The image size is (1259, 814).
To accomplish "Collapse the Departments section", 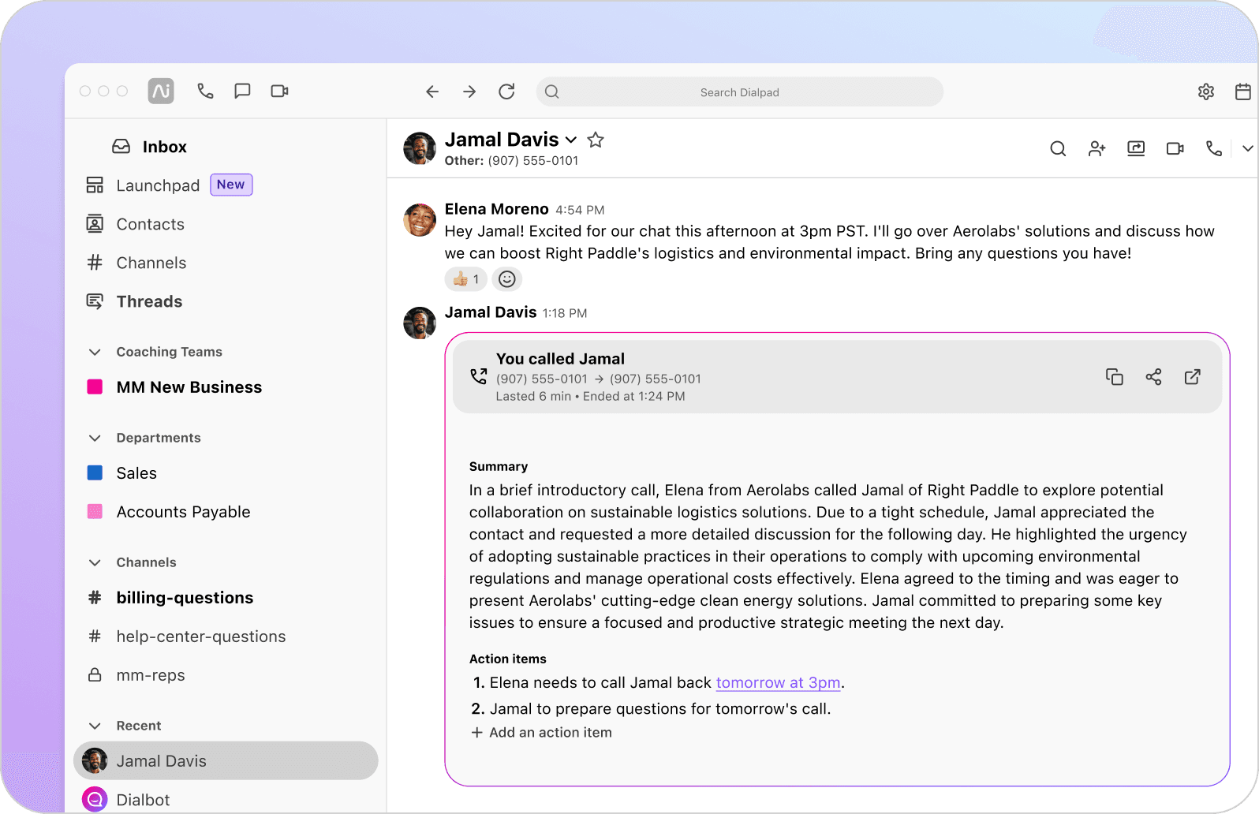I will (95, 438).
